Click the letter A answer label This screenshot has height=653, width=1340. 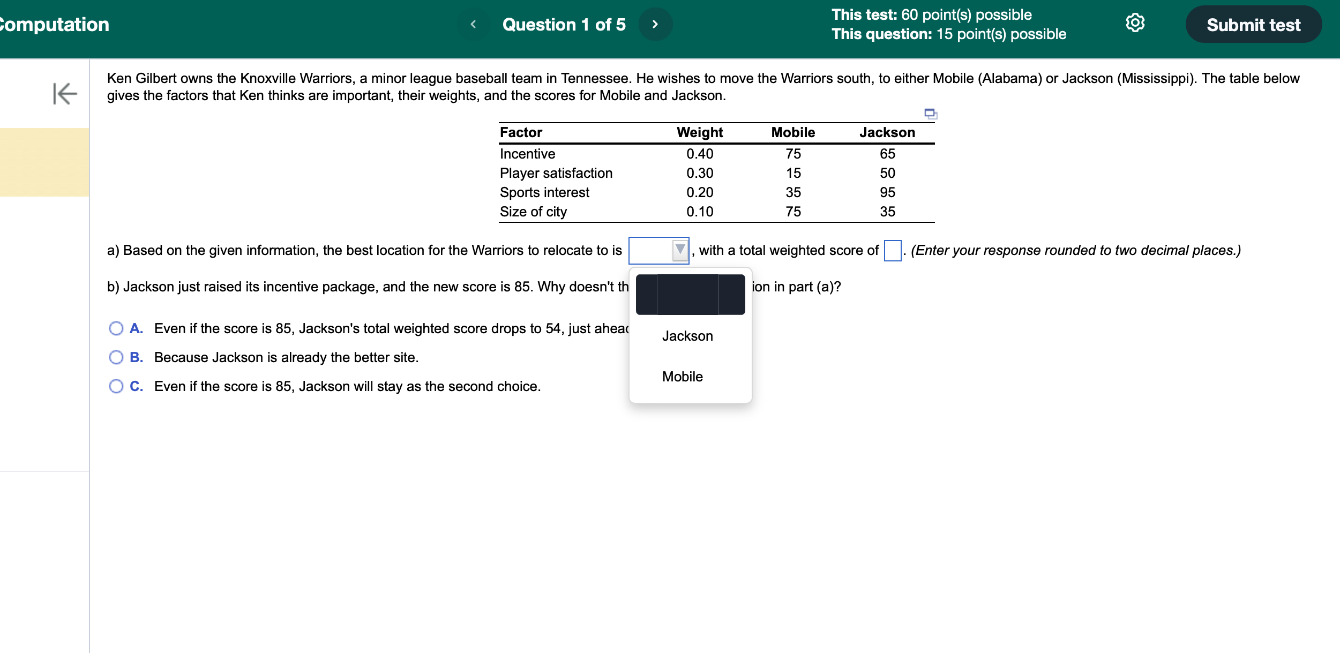click(136, 328)
